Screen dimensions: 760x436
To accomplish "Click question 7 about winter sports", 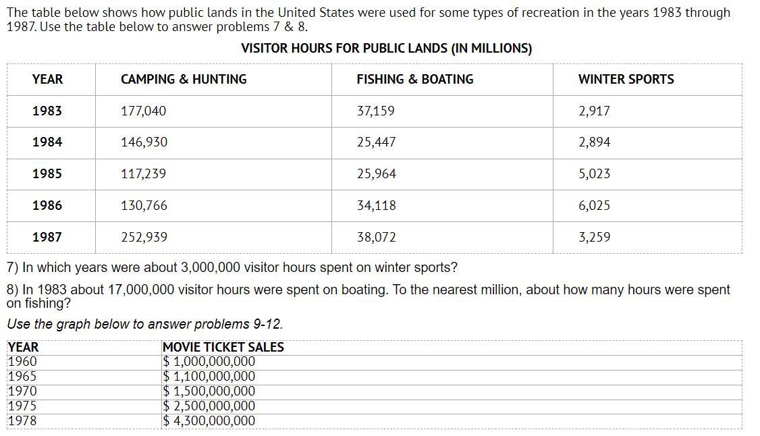I will (232, 268).
